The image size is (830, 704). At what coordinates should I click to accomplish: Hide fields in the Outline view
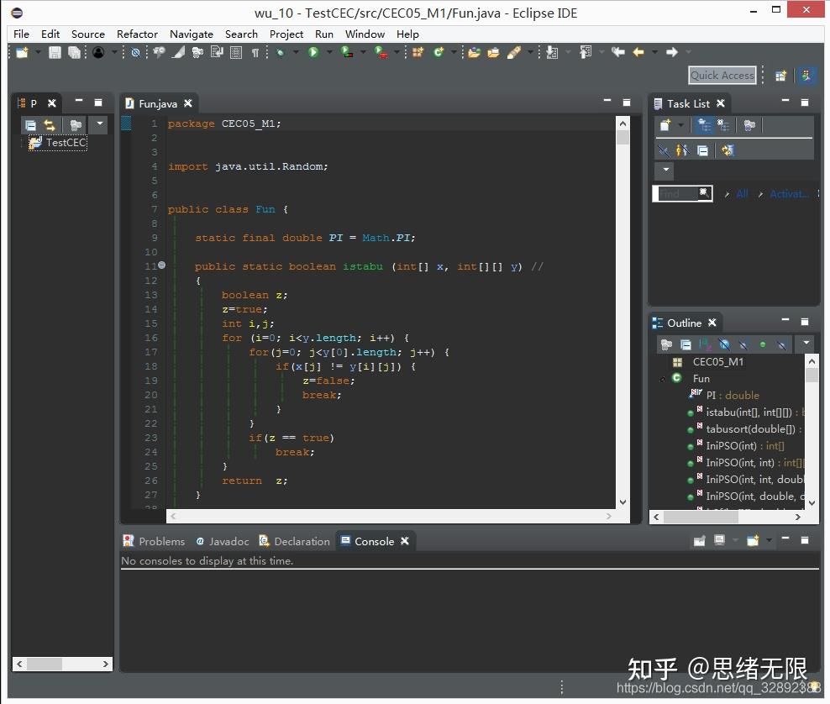pyautogui.click(x=725, y=344)
